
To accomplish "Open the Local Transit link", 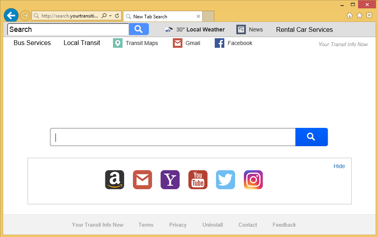I will (82, 43).
